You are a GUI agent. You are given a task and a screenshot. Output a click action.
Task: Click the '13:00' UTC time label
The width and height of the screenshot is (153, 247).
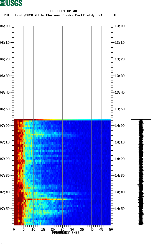coord(119,26)
